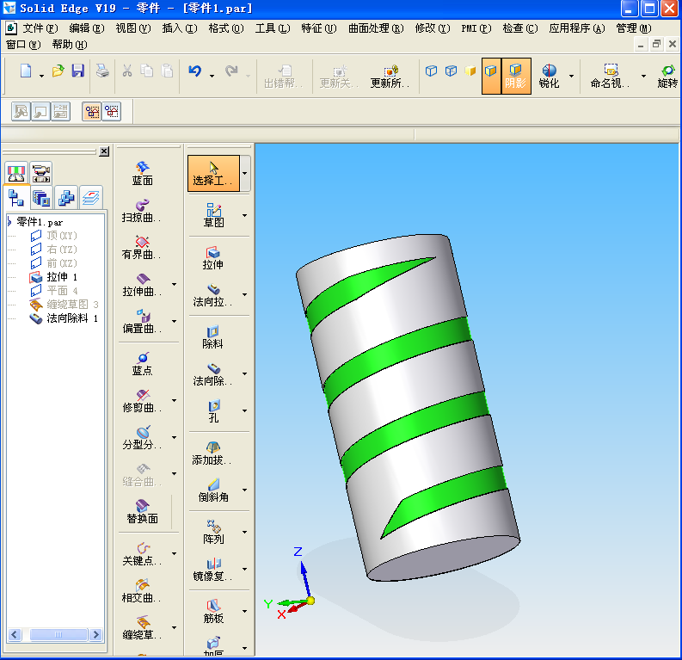The height and width of the screenshot is (660, 682).
Task: Select the 蓝点 BlueDot tool
Action: (x=142, y=364)
